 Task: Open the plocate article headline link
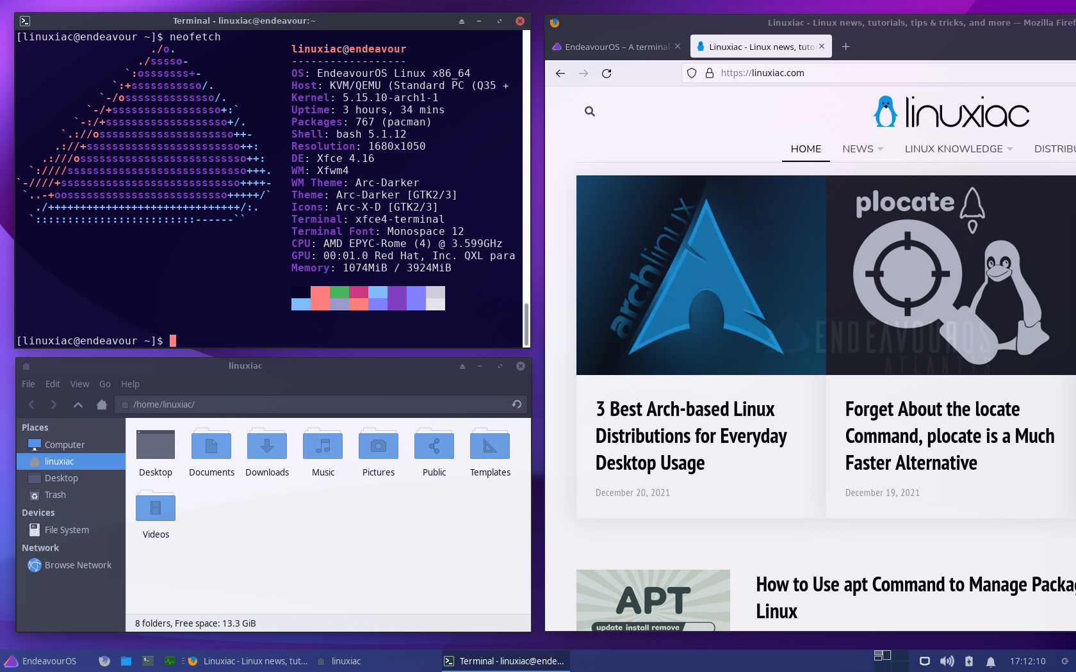tap(949, 436)
